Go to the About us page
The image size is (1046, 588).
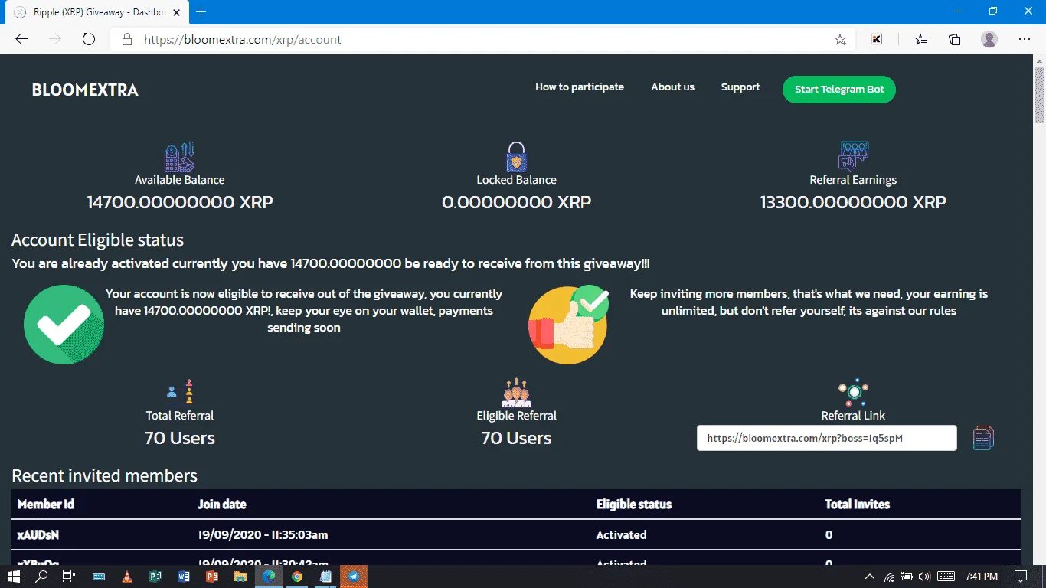[672, 87]
